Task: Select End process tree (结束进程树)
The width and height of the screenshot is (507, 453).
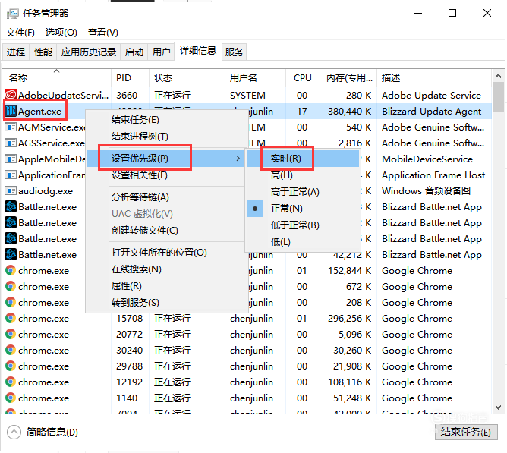Action: coord(166,136)
